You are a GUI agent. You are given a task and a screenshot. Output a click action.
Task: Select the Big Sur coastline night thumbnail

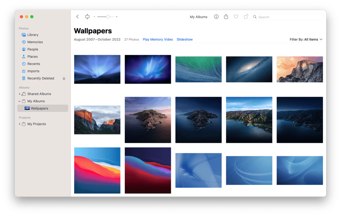(300, 120)
